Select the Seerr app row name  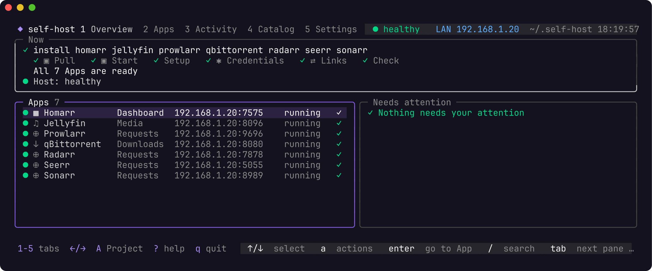[57, 165]
